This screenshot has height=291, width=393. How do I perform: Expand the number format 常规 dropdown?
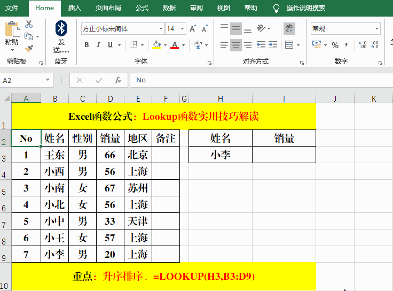coord(376,29)
